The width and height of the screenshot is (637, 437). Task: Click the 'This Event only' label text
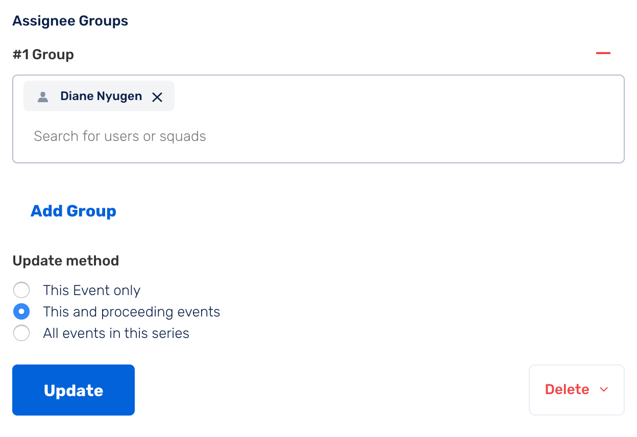click(x=92, y=290)
